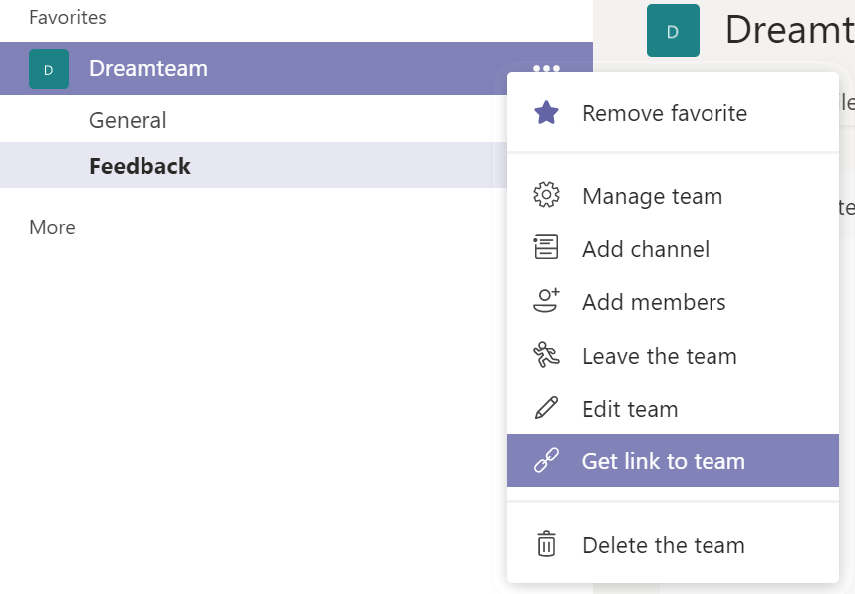Select Delete the team from the menu

click(x=664, y=545)
